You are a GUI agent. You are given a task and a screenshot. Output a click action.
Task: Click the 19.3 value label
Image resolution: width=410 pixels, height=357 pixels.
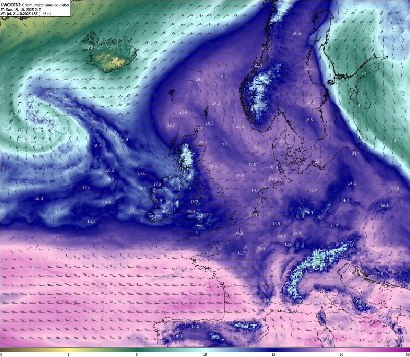pos(191,211)
